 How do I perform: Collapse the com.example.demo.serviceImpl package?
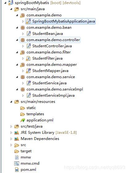click(17, 90)
